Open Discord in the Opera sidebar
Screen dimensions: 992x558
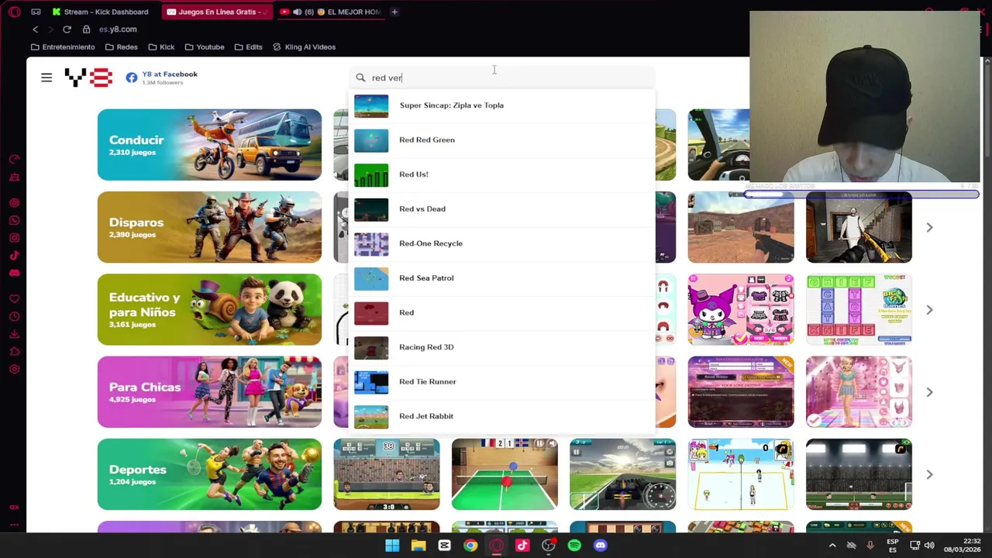coord(14,273)
